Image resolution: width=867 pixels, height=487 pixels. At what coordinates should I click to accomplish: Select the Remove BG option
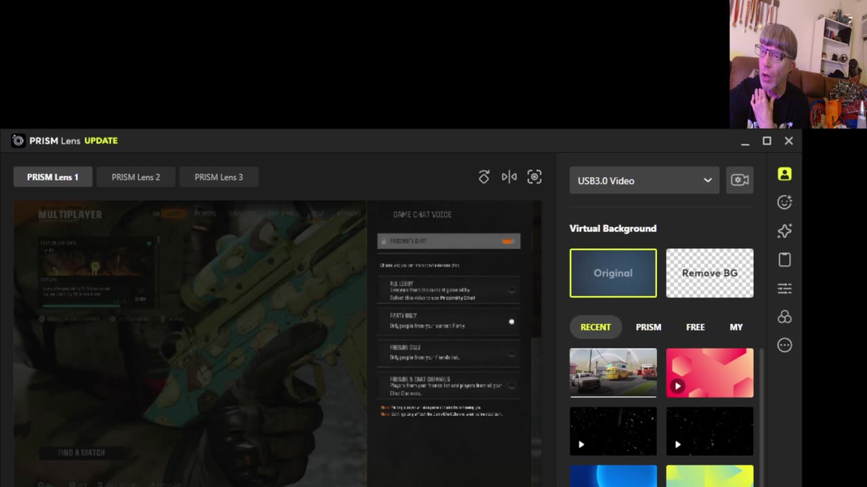710,273
